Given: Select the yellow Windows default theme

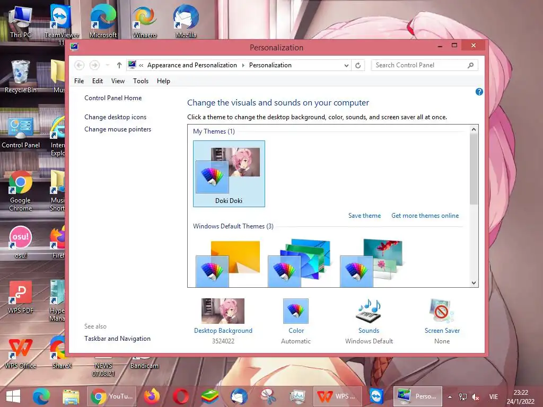Looking at the screenshot, I should (229, 263).
